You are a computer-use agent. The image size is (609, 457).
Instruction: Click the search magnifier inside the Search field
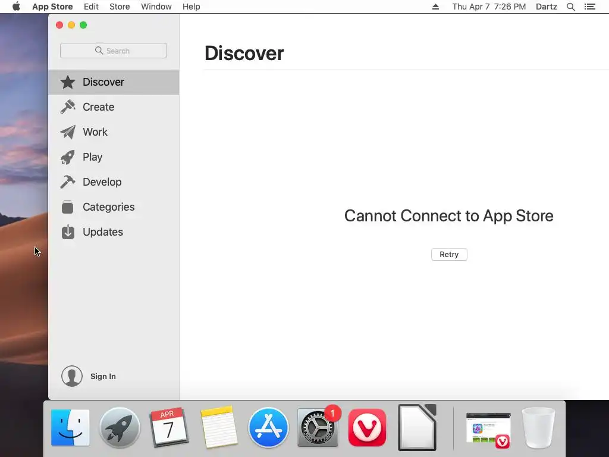coord(99,51)
